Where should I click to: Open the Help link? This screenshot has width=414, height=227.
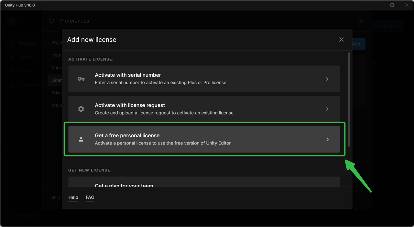[x=73, y=197]
